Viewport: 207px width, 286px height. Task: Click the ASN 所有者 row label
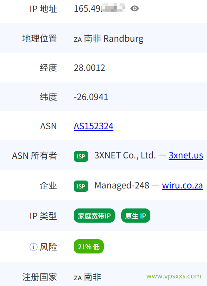click(35, 156)
